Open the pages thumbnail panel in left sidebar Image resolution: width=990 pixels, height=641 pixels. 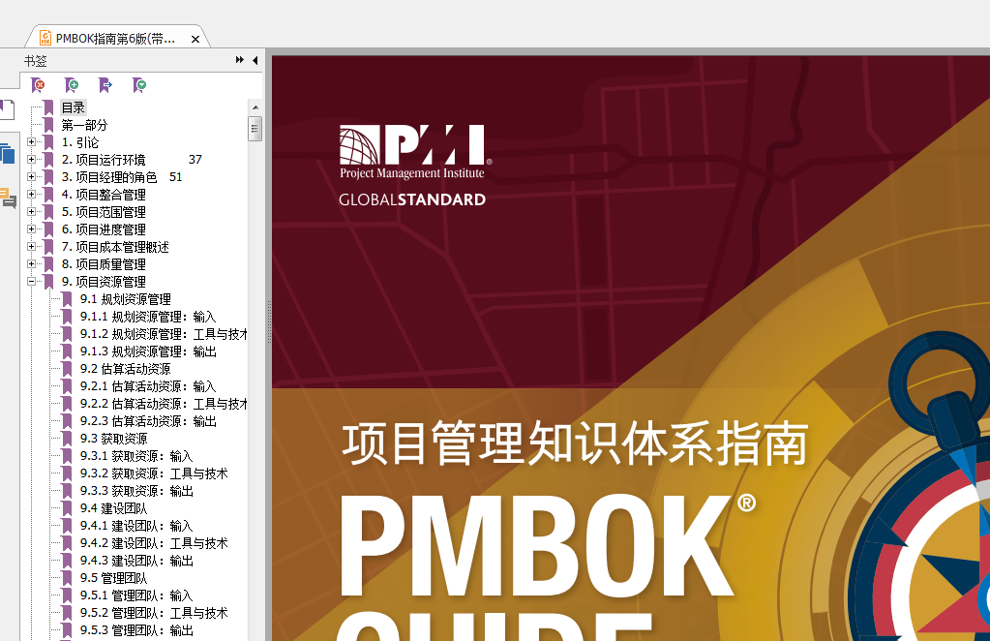tap(7, 109)
